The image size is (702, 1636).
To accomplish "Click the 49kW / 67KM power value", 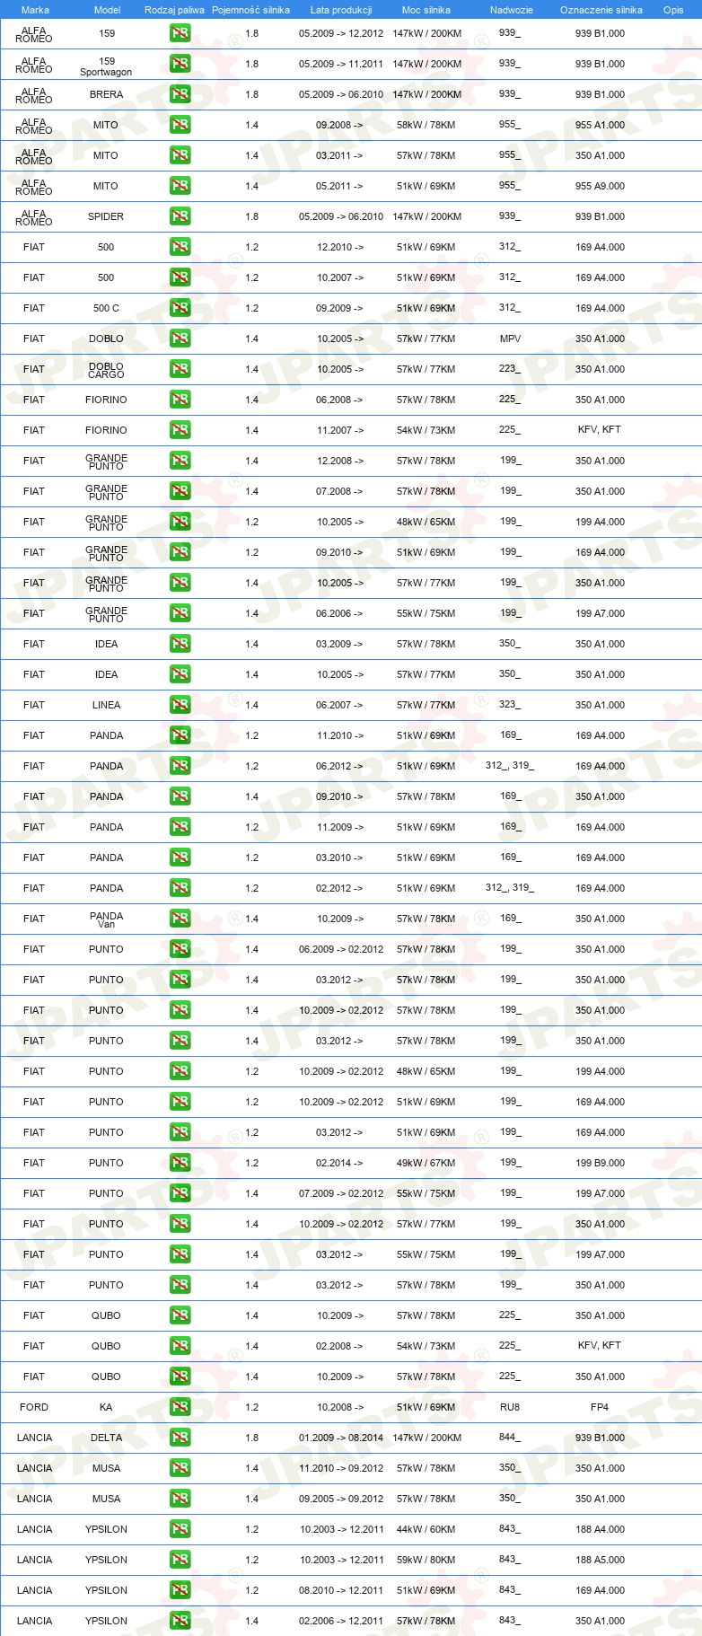I will [426, 1163].
